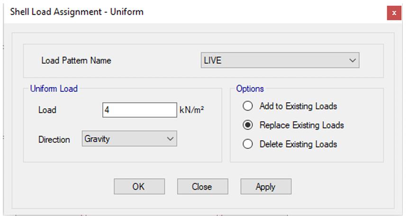Click the 'Load Pattern Name' label

point(76,61)
